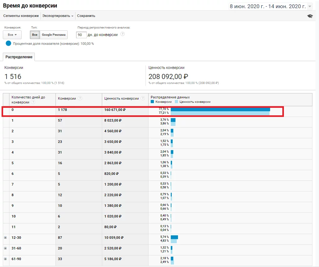Expand the 61-90 days row
This screenshot has height=267, width=319.
pyautogui.click(x=6, y=259)
